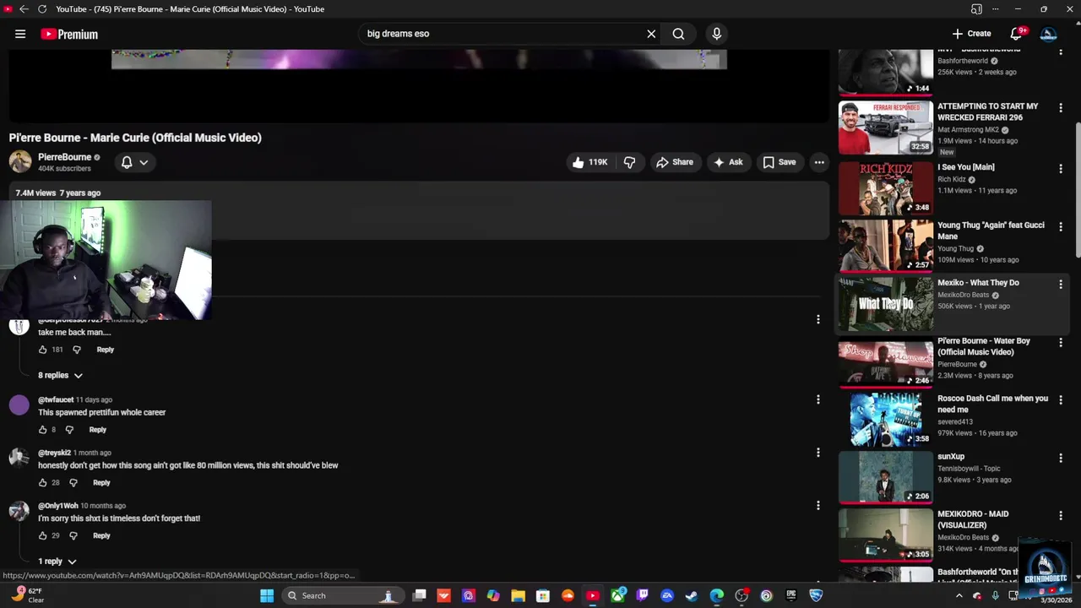Open subscription notification bell dropdown
The width and height of the screenshot is (1081, 608).
[134, 162]
